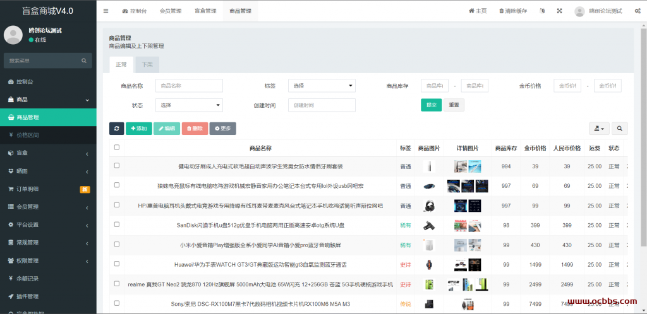Open speaker image in 小米小爱音箱 row
This screenshot has width=647, height=314.
(x=429, y=245)
